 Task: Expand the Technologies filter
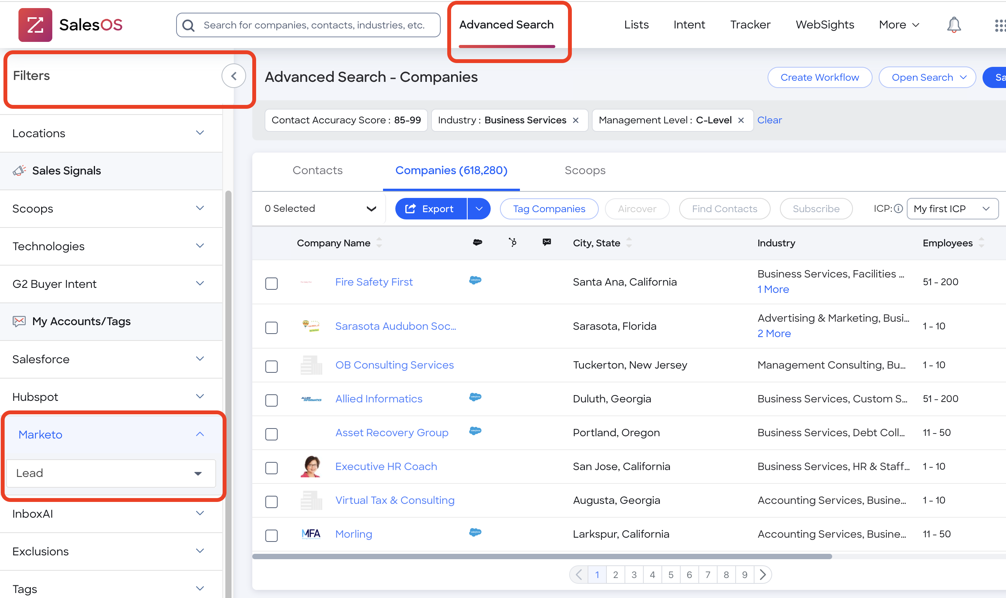[111, 246]
